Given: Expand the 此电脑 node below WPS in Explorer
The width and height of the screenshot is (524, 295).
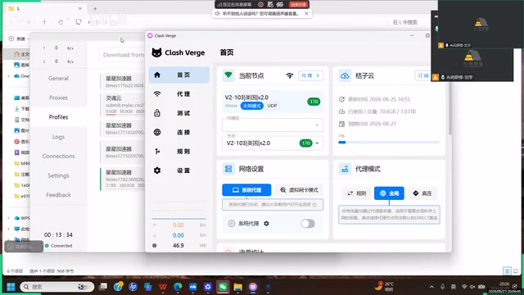Looking at the screenshot, I should 8,229.
